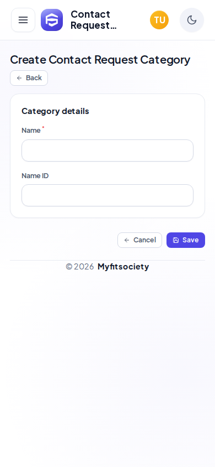The width and height of the screenshot is (215, 467).
Task: Click the Cancel button
Action: click(139, 240)
